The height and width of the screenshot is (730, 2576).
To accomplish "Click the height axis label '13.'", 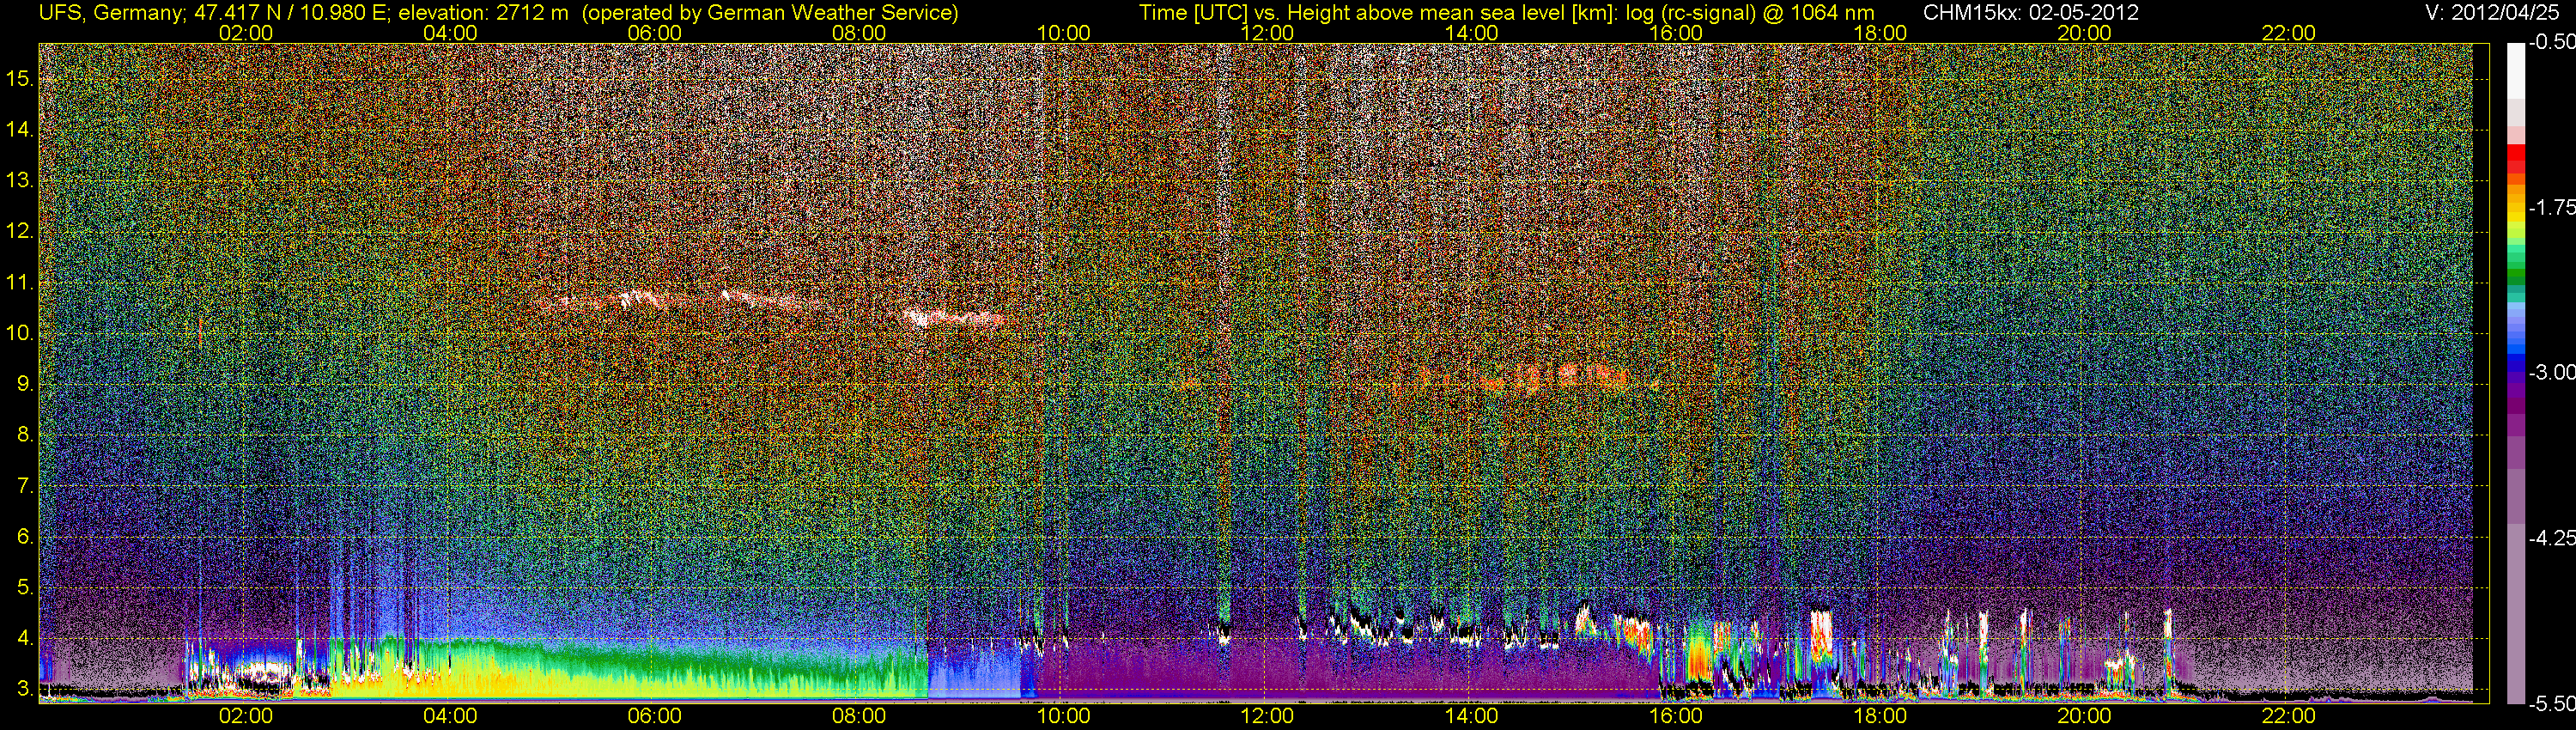I will (x=20, y=180).
